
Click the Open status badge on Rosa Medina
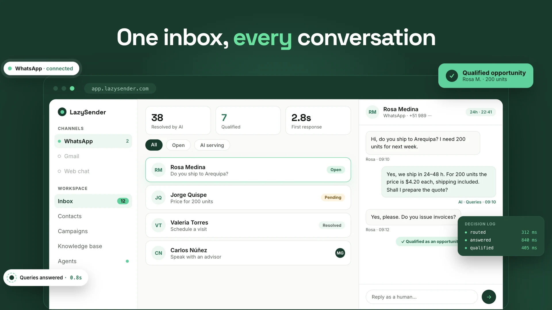pyautogui.click(x=336, y=170)
